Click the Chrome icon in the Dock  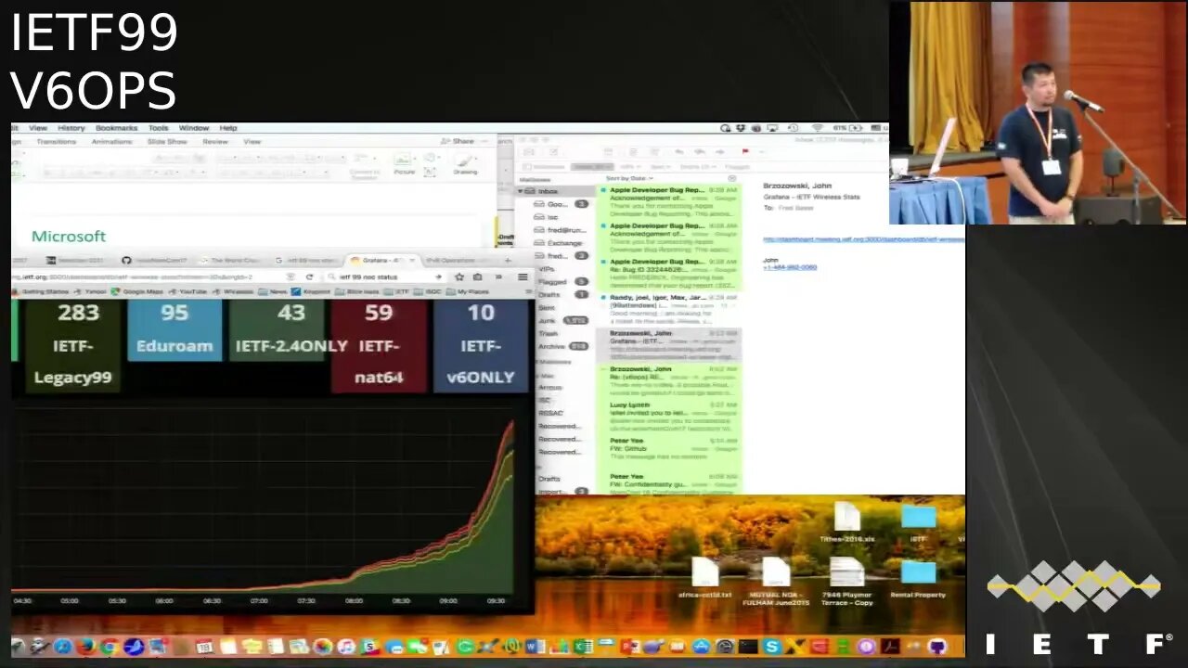click(109, 646)
